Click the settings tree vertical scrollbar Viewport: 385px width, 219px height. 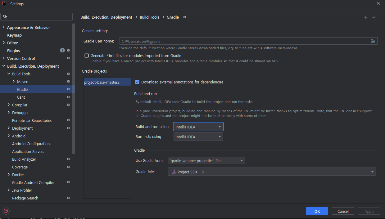(x=74, y=88)
